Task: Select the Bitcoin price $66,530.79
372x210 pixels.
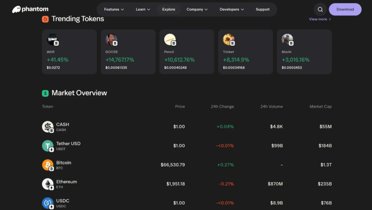Action: click(x=173, y=165)
